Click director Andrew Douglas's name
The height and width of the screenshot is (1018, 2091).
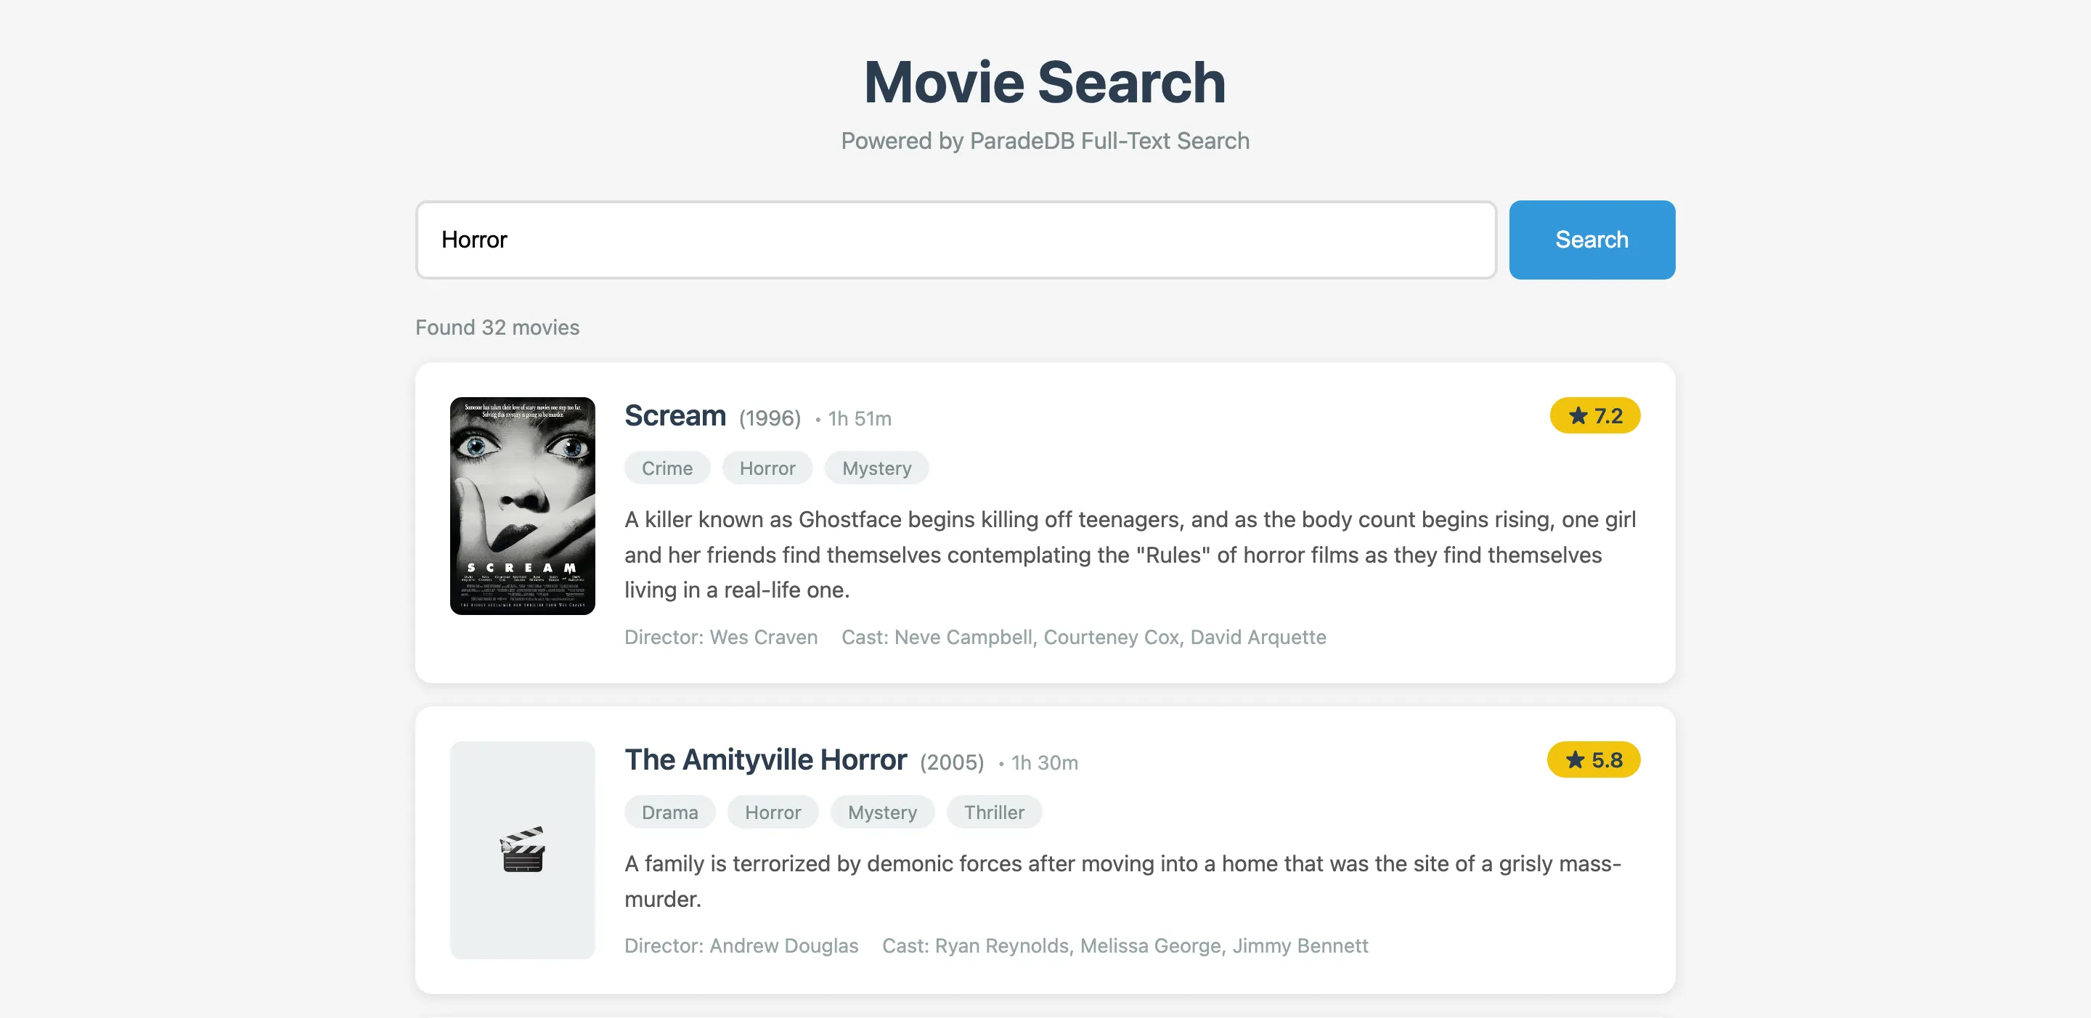[x=783, y=945]
